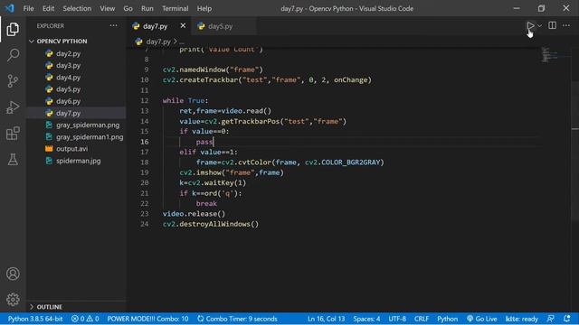The height and width of the screenshot is (325, 579).
Task: Click Combo Timer status item
Action: pyautogui.click(x=237, y=319)
